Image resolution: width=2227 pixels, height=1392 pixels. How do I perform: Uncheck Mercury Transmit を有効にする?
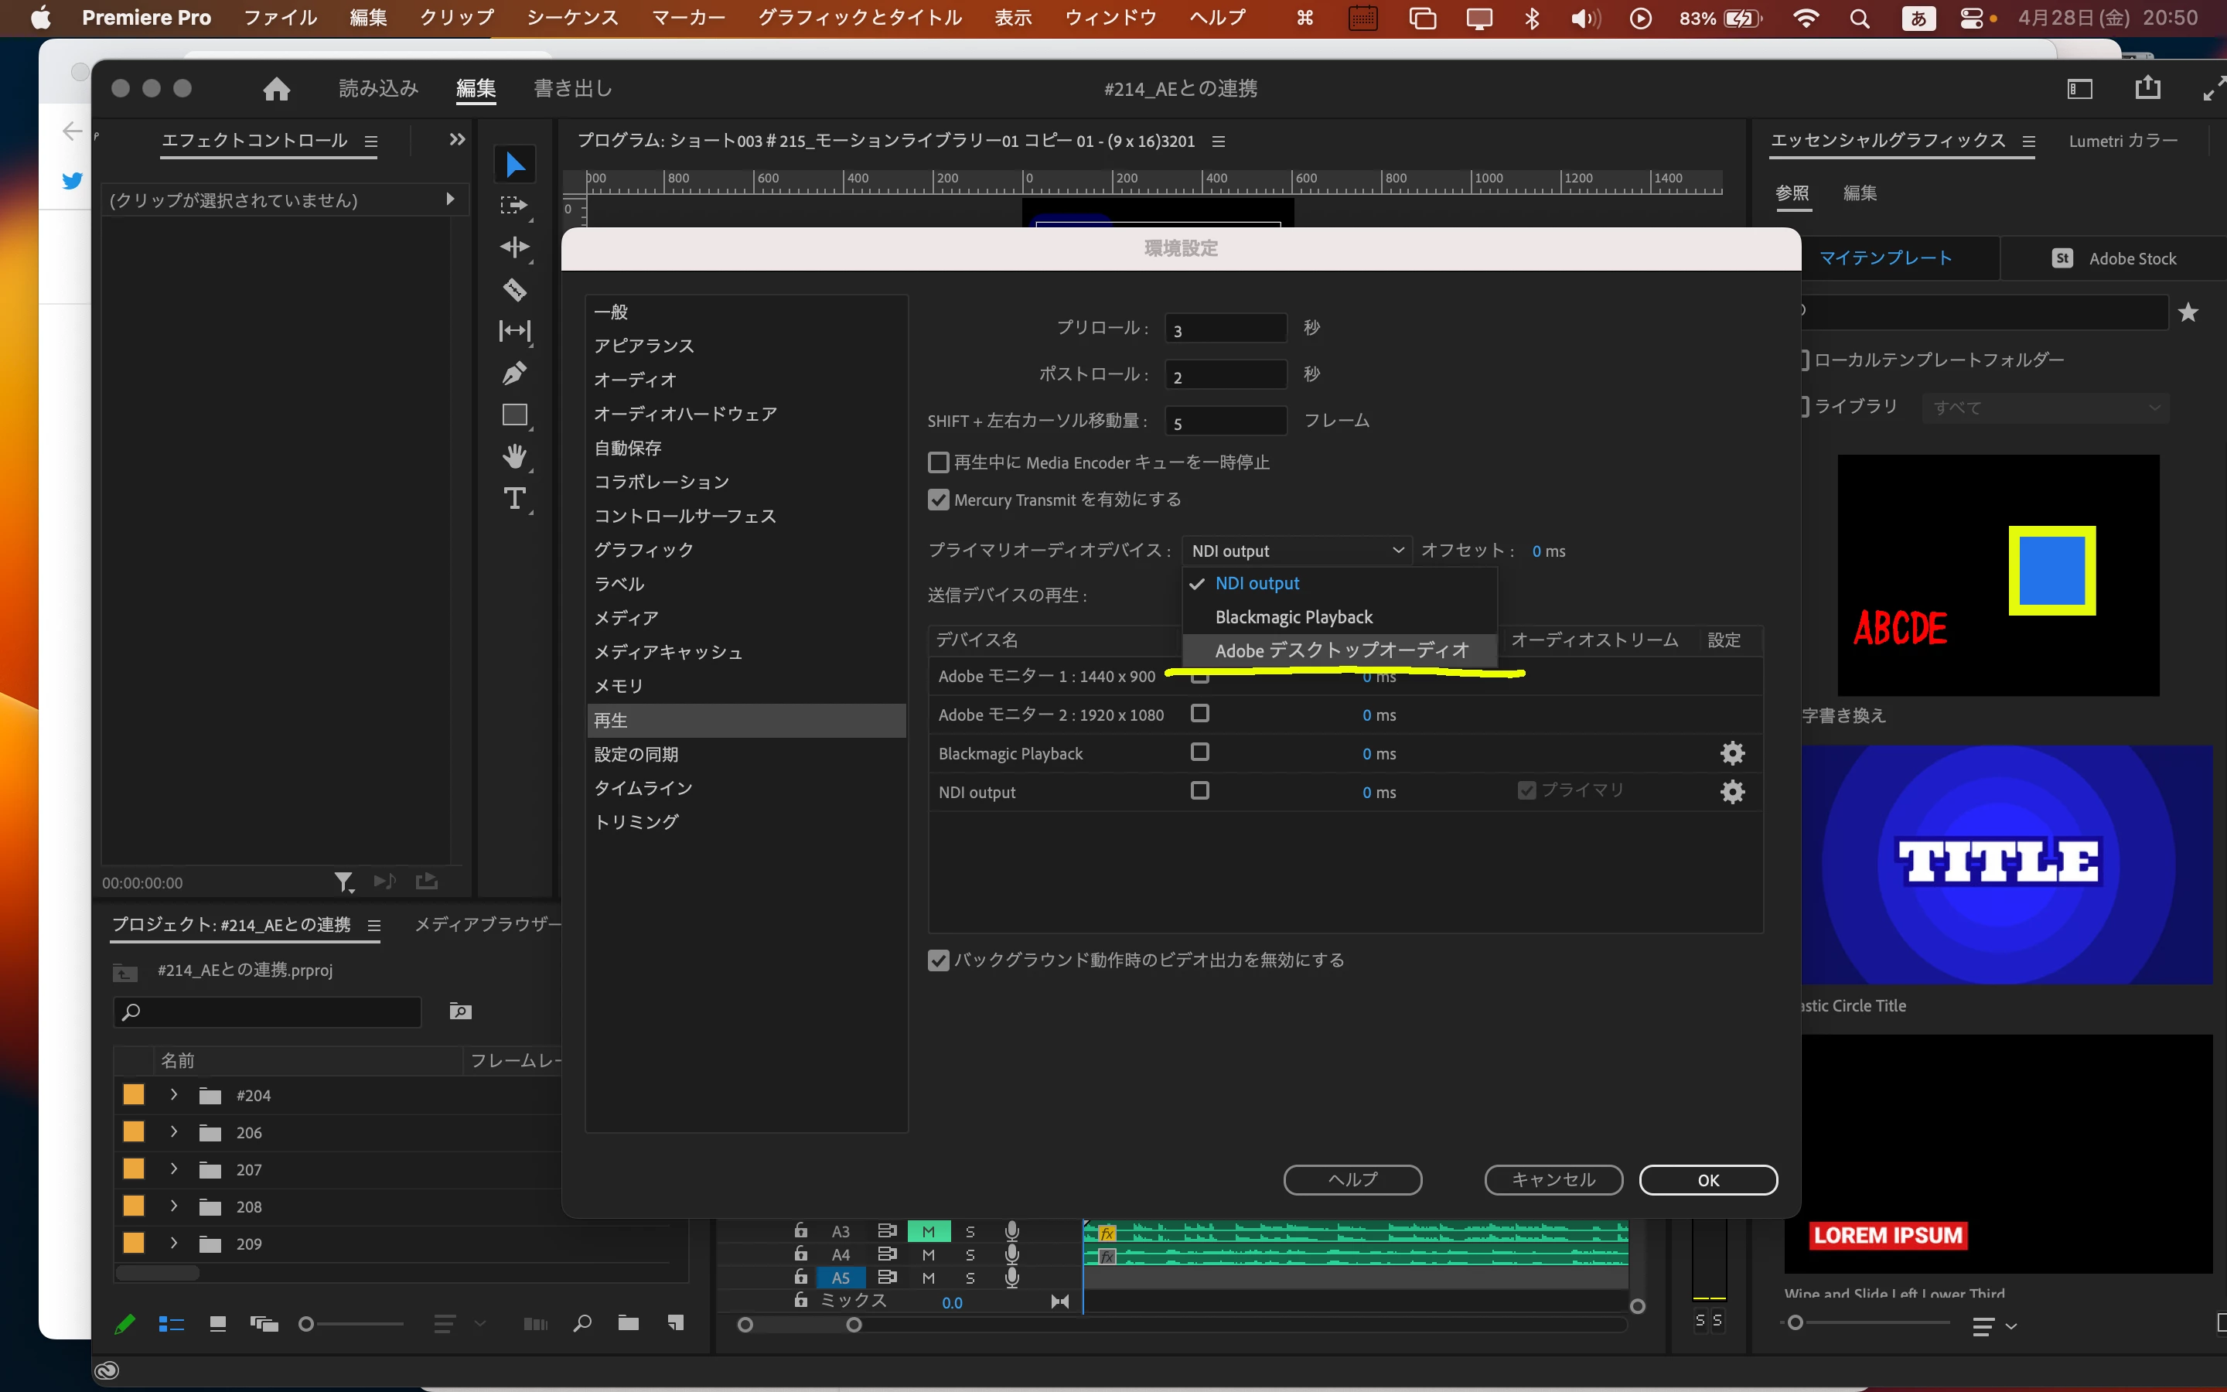[x=938, y=500]
